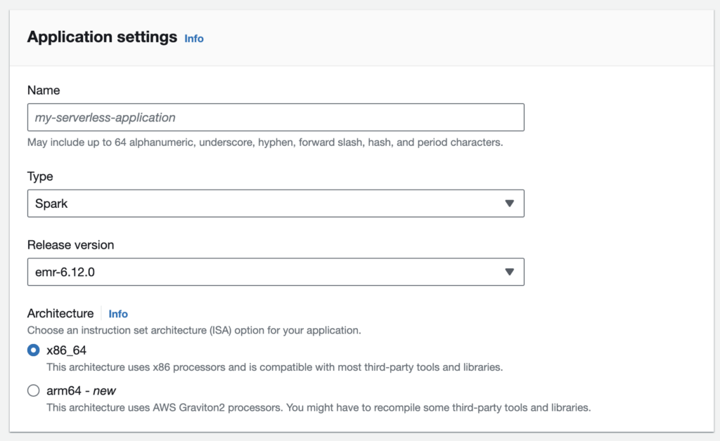Click the 'Choose an instruction set architecture' description

click(194, 330)
